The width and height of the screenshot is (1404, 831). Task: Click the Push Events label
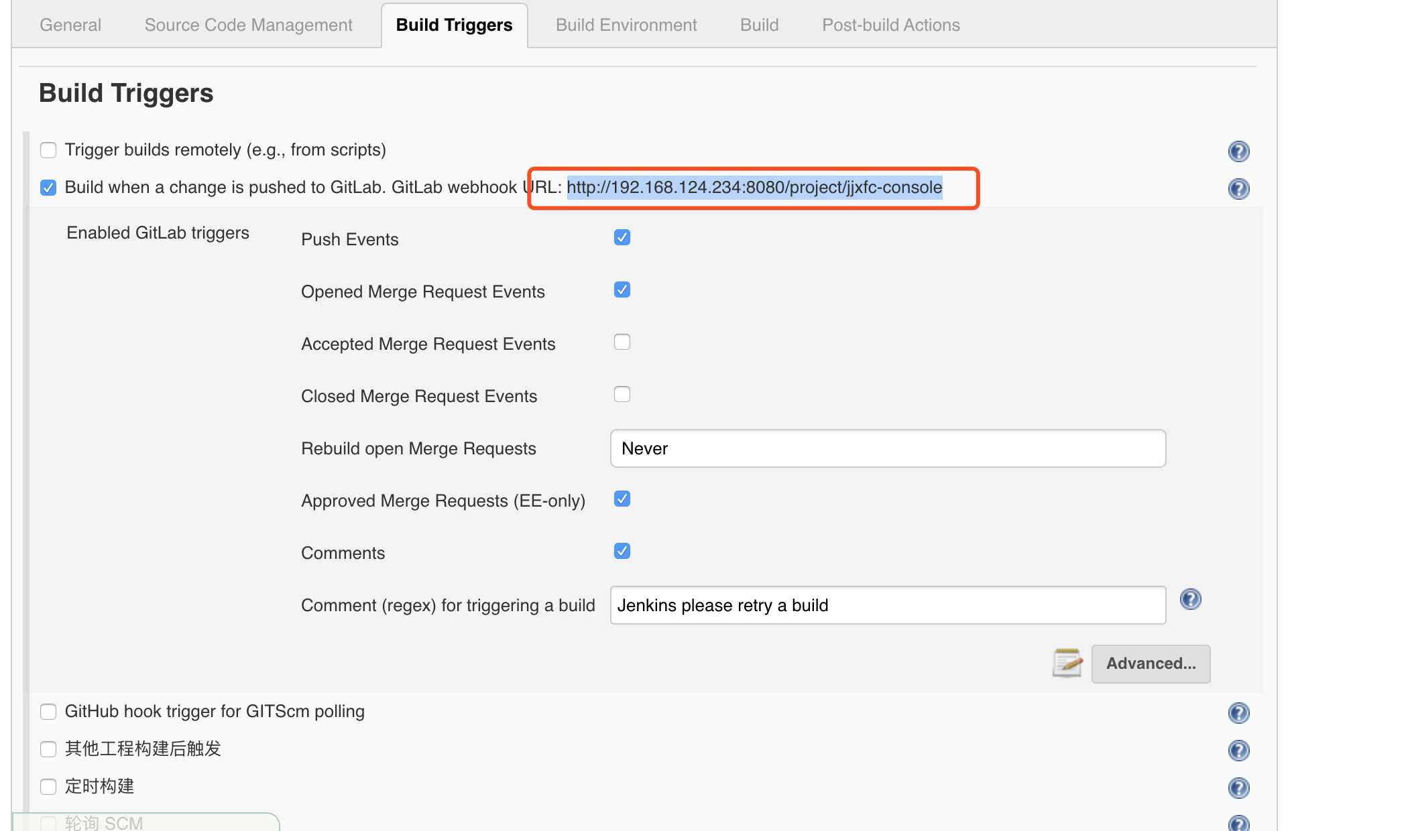[x=349, y=239]
